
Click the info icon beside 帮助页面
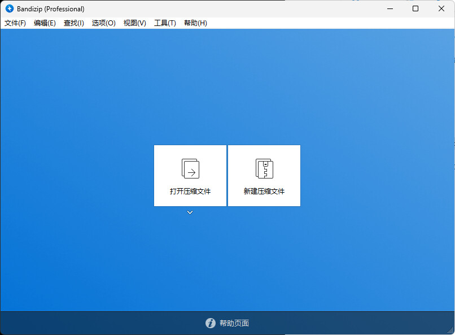pos(211,323)
